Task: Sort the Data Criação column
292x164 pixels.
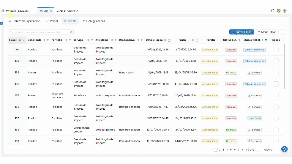Action: [x=165, y=40]
